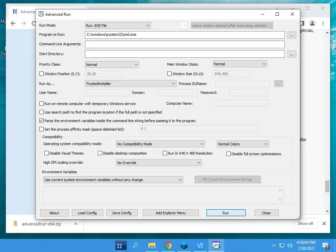Uncheck Parse the environment variables option
Image resolution: width=336 pixels, height=252 pixels.
(42, 121)
